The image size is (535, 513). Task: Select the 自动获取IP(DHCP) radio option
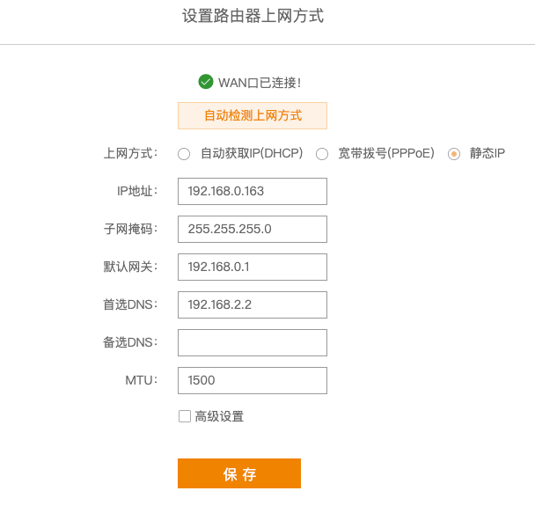point(184,154)
